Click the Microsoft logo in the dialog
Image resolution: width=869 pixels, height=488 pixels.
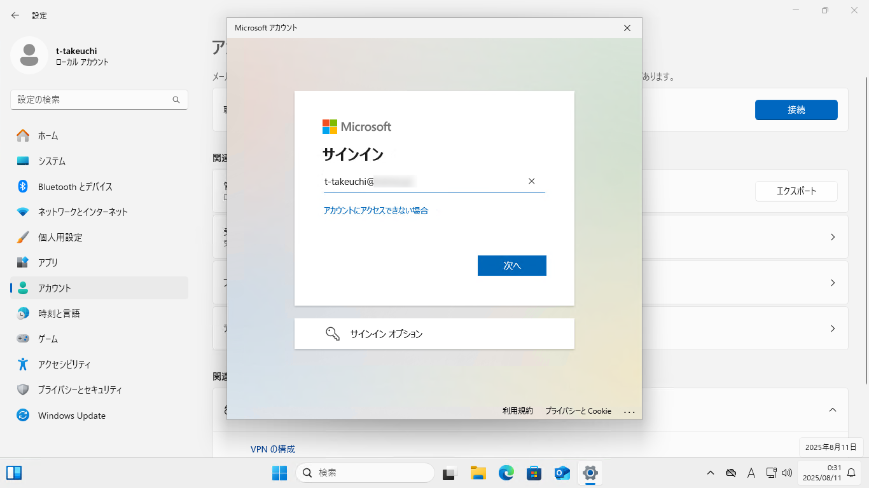coord(357,126)
